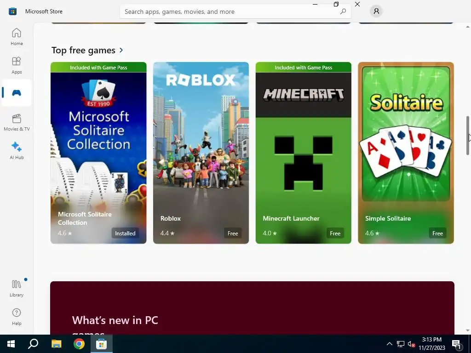Open the Help section

[x=17, y=317]
